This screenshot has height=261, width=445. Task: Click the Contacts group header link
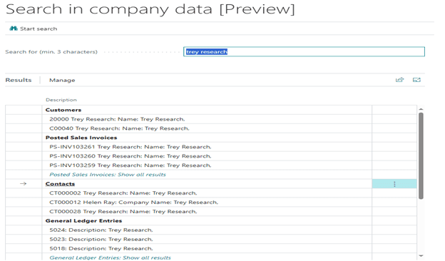click(x=60, y=184)
